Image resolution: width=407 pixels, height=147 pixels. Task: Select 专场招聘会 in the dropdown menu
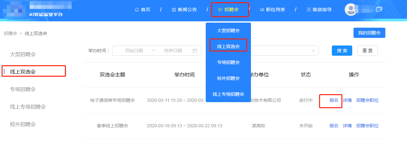pos(228,62)
